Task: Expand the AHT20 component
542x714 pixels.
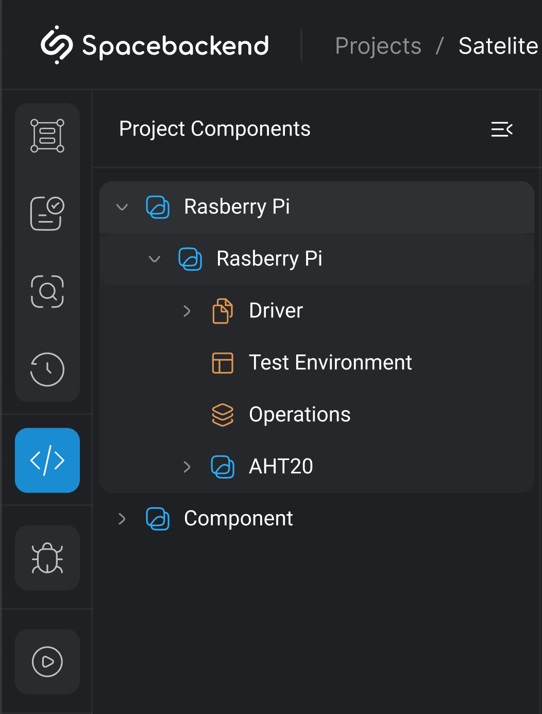Action: [187, 467]
